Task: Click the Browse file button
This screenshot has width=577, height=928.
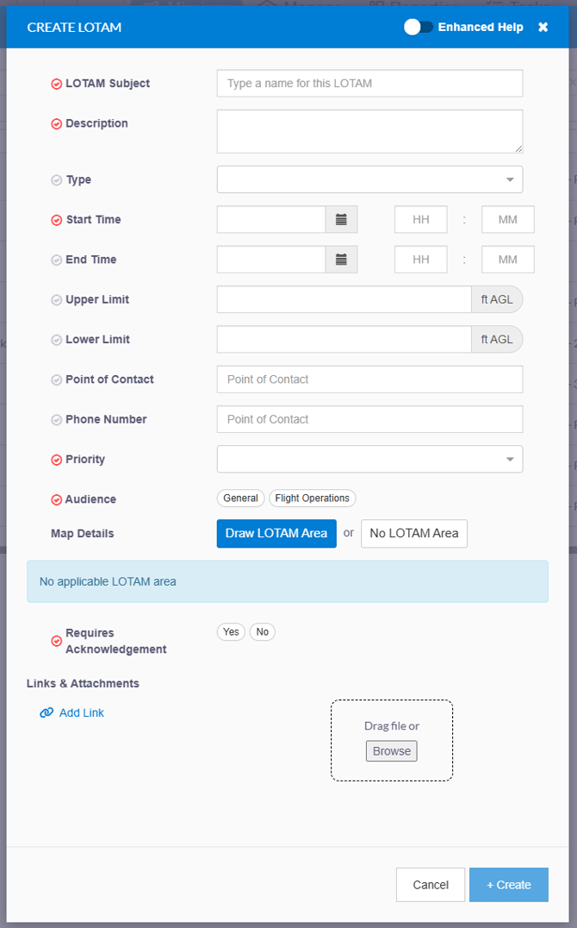Action: pos(391,751)
